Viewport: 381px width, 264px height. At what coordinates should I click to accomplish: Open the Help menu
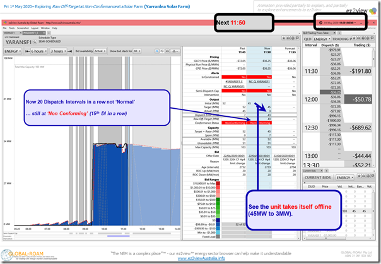click(x=55, y=28)
